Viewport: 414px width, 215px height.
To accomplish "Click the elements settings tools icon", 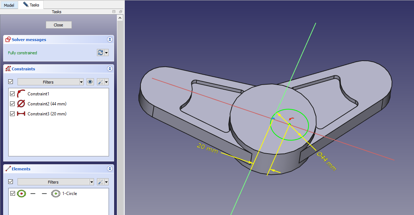I will coord(100,182).
